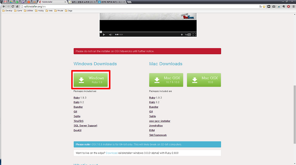
Task: Watch the video on YouTube logo
Action: [x=188, y=34]
